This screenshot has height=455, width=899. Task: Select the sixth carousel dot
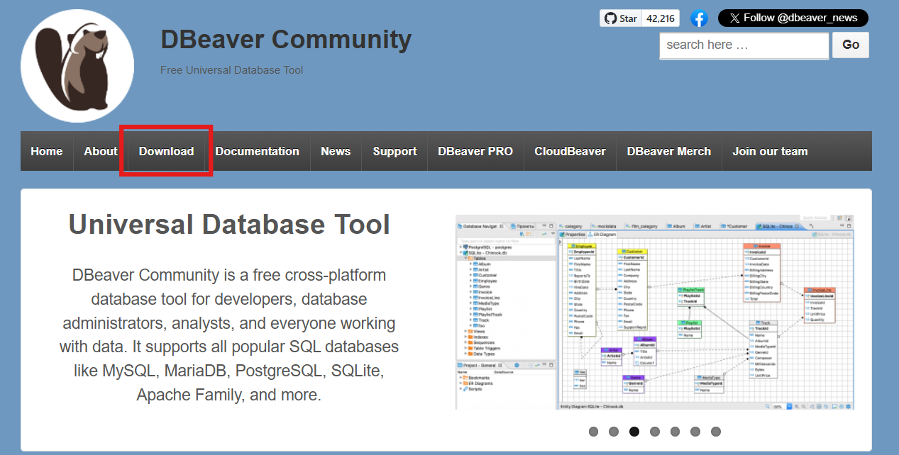click(695, 432)
